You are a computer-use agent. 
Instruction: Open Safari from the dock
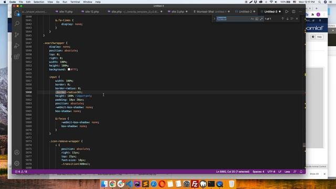coord(154,184)
